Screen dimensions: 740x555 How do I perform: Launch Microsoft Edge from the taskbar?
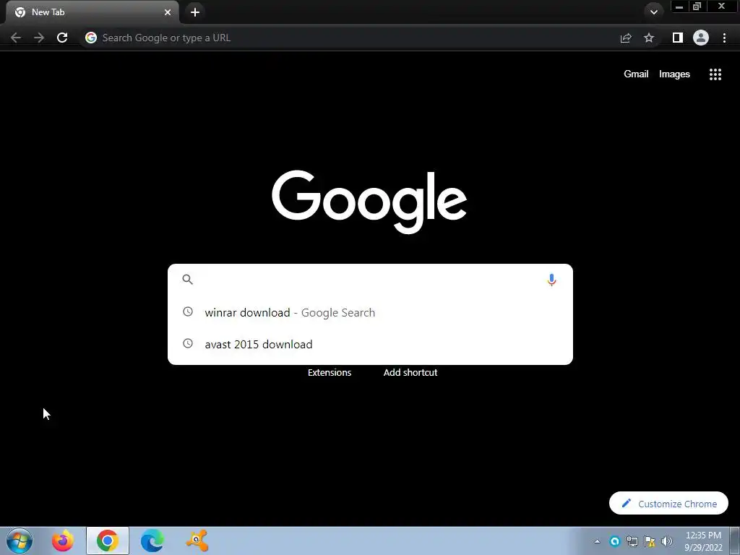click(152, 541)
